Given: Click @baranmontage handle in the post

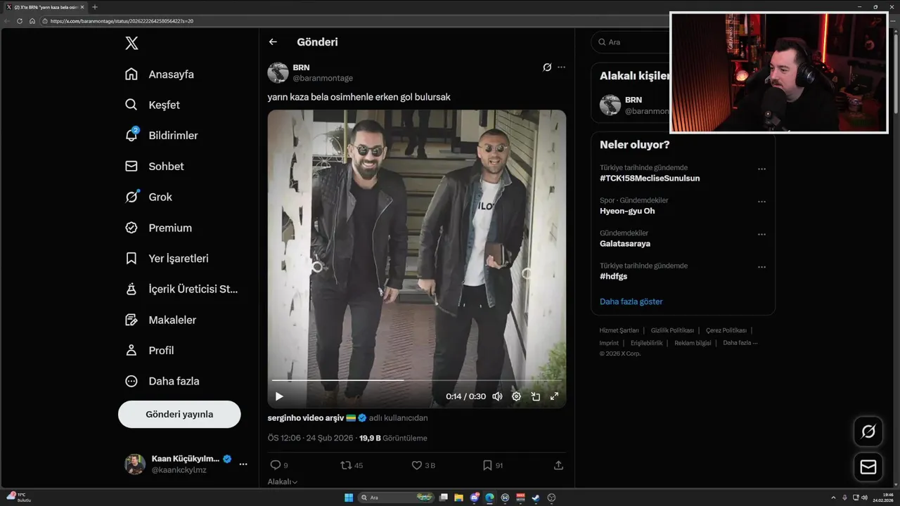Looking at the screenshot, I should [x=323, y=78].
